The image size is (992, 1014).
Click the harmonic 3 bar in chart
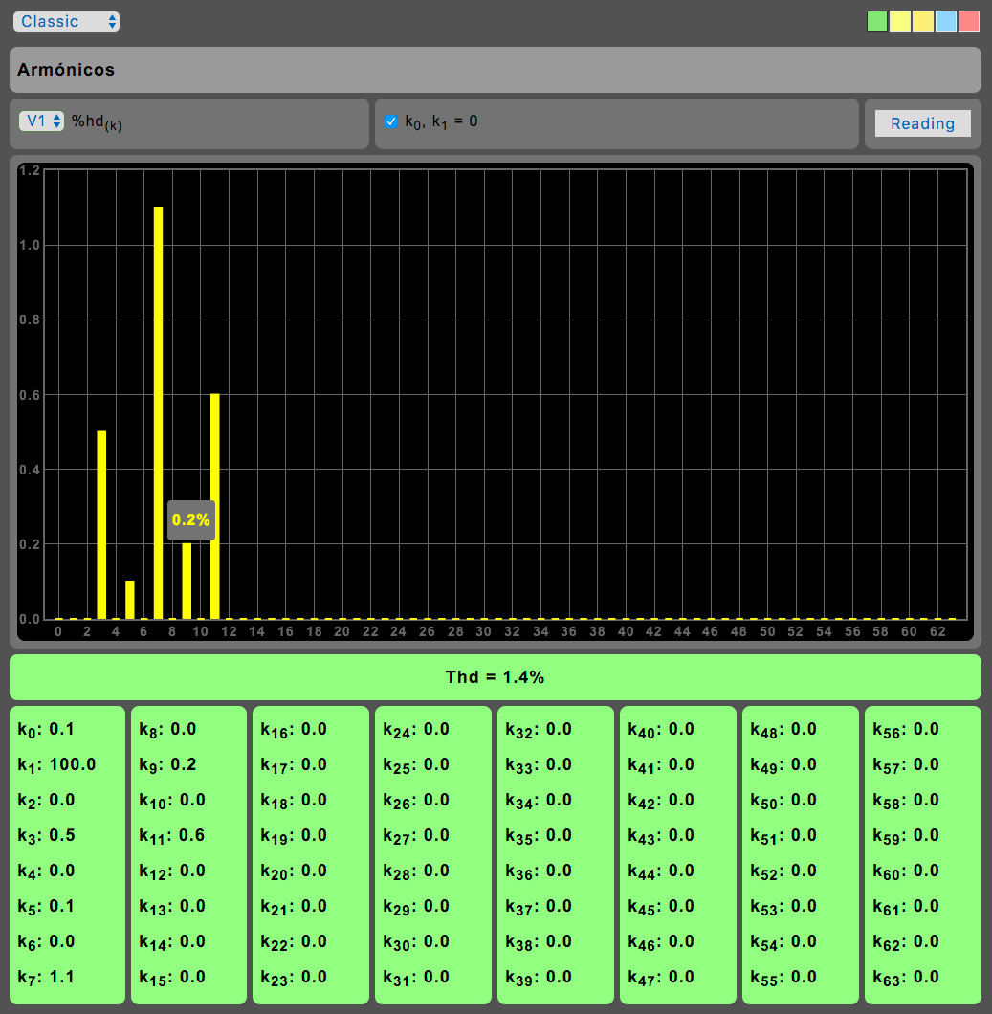pyautogui.click(x=101, y=524)
